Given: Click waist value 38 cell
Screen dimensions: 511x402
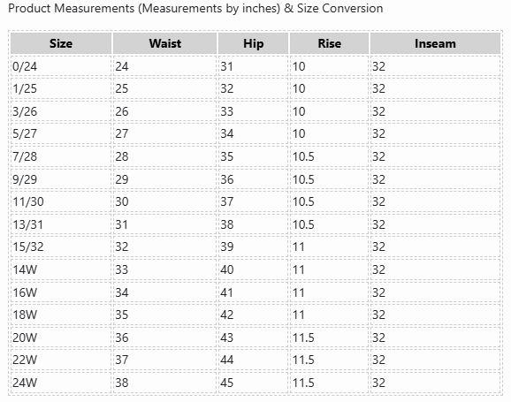Looking at the screenshot, I should [165, 383].
